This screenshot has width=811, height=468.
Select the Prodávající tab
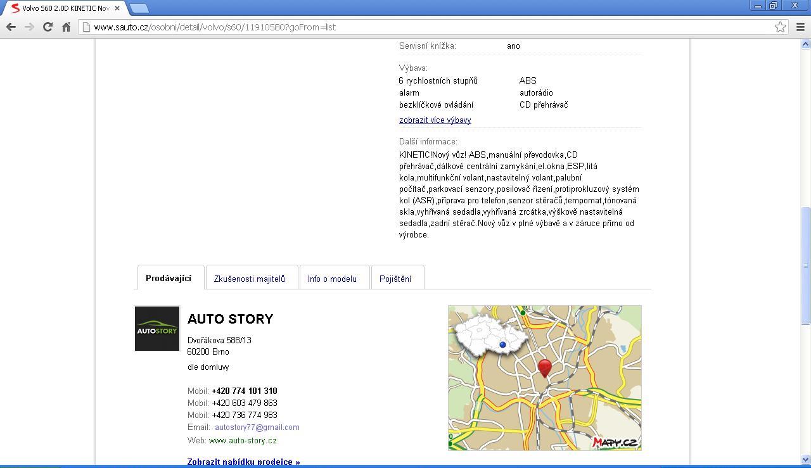(169, 278)
